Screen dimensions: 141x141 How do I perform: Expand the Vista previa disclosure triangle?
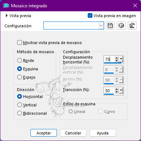[x=7, y=16]
